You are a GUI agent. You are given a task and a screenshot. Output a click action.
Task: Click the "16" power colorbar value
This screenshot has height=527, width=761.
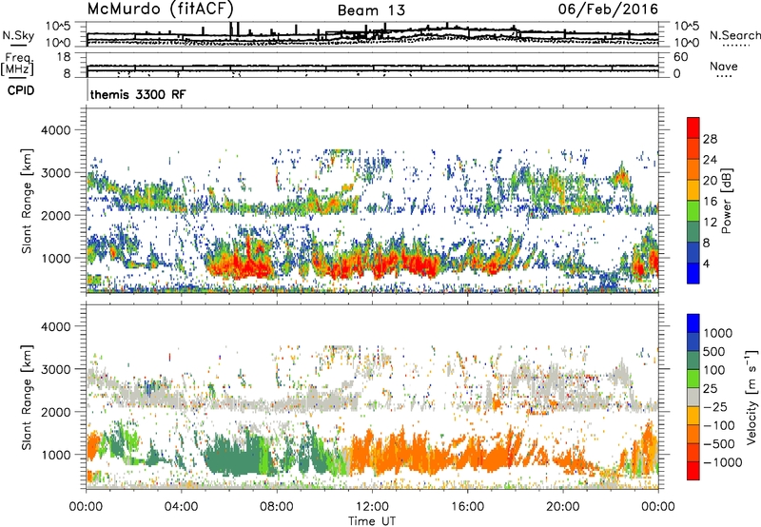(710, 202)
